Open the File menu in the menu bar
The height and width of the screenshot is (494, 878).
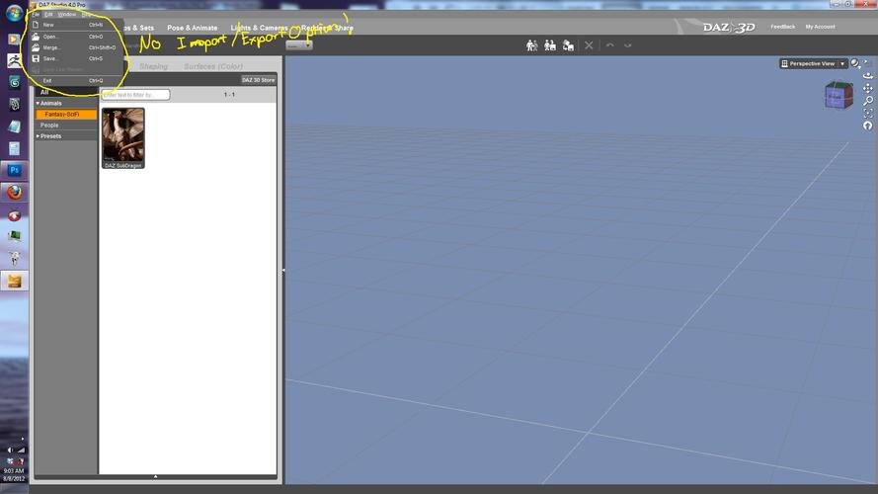36,14
